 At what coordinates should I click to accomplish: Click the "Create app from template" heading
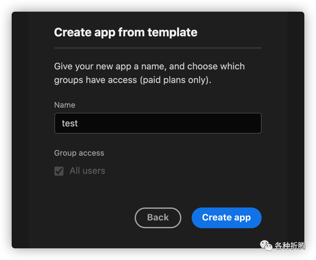point(126,32)
